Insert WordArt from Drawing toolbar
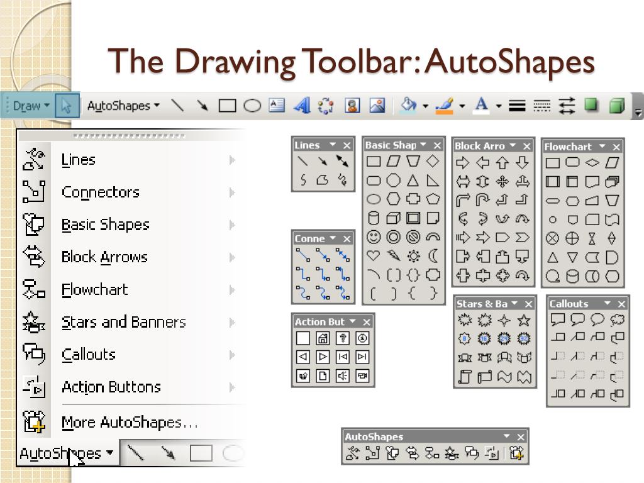Image resolution: width=644 pixels, height=483 pixels. point(302,106)
